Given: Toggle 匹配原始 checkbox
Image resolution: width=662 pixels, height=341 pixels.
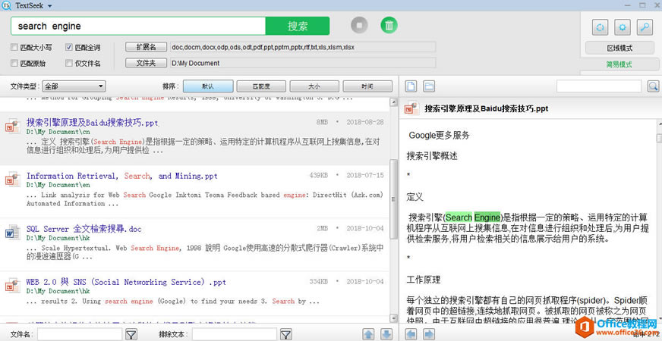Looking at the screenshot, I should (x=14, y=64).
